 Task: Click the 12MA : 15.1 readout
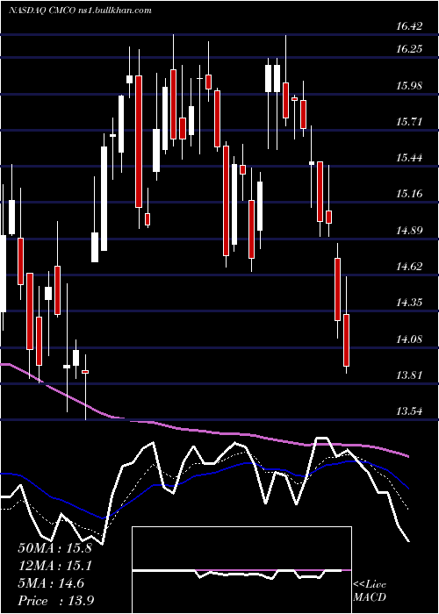(x=54, y=566)
